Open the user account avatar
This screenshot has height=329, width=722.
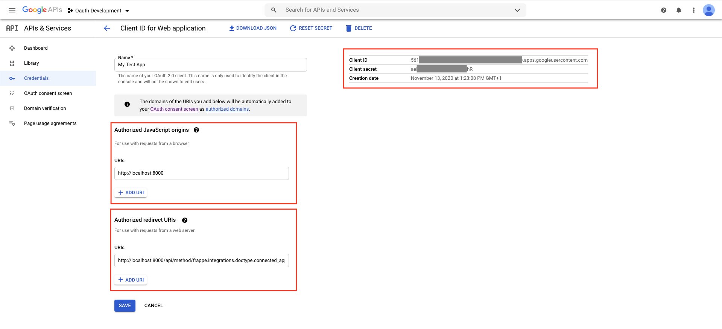point(709,10)
